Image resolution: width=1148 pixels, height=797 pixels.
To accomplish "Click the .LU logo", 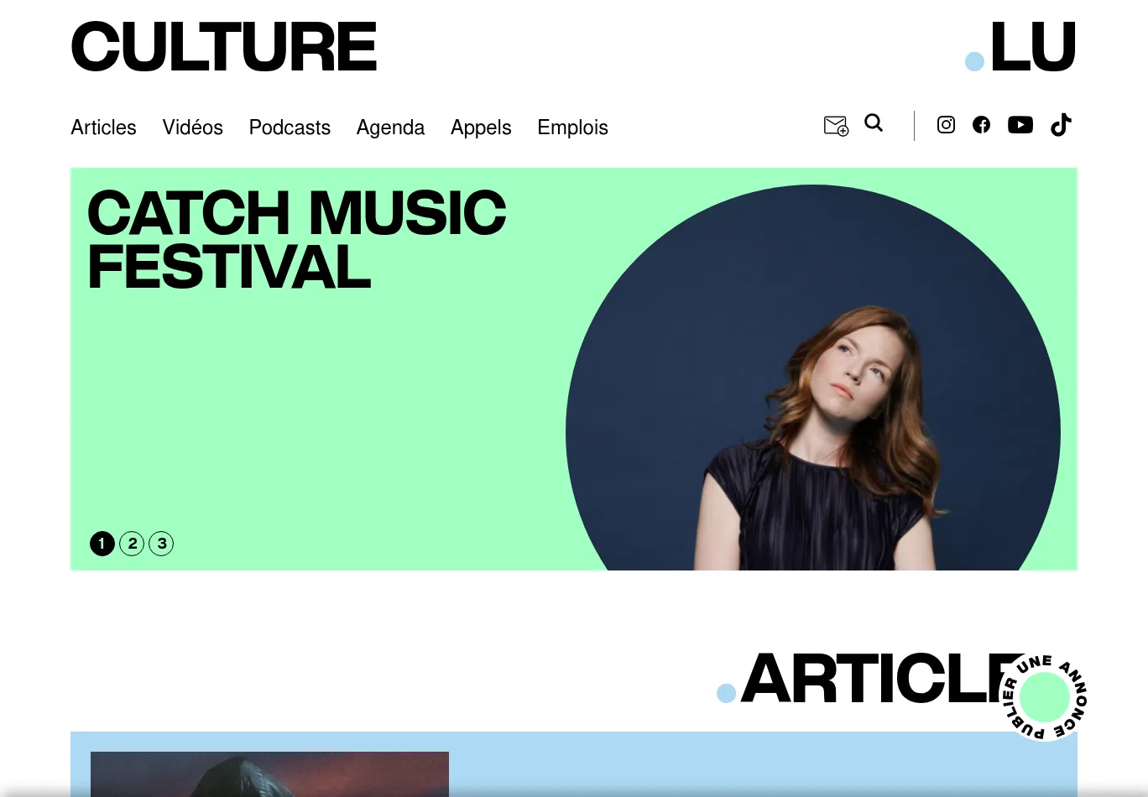I will 1020,47.
